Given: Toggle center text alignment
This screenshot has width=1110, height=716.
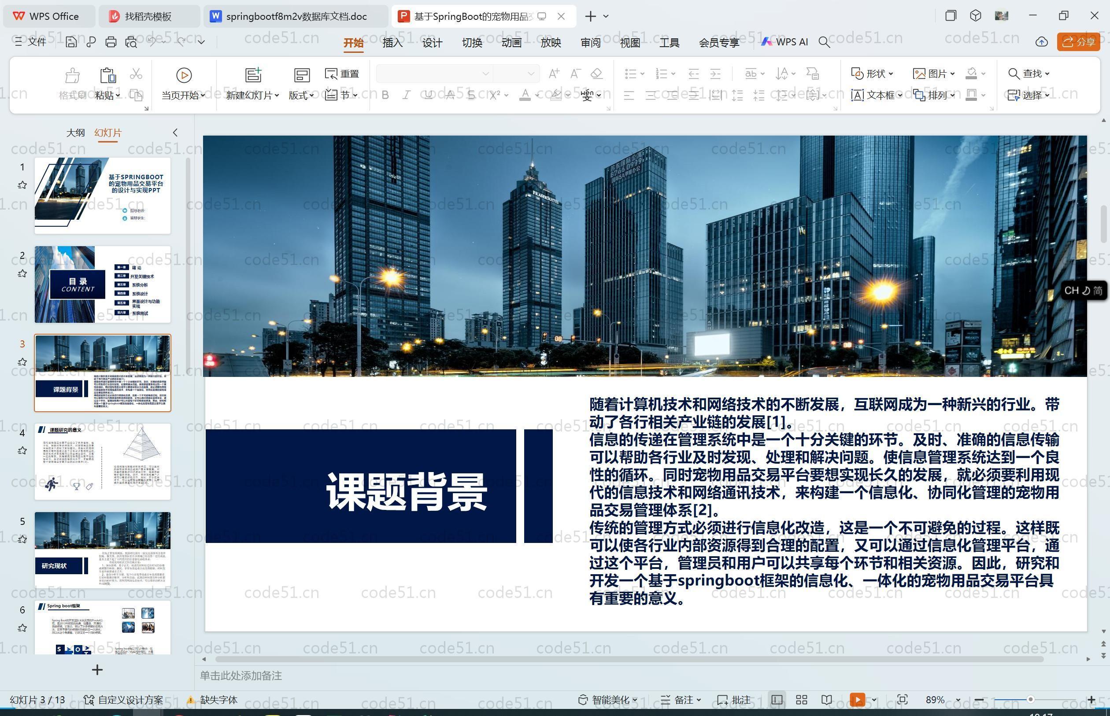Looking at the screenshot, I should (x=651, y=96).
